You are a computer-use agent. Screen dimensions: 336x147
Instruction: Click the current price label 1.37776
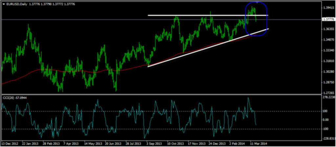[x=328, y=19]
